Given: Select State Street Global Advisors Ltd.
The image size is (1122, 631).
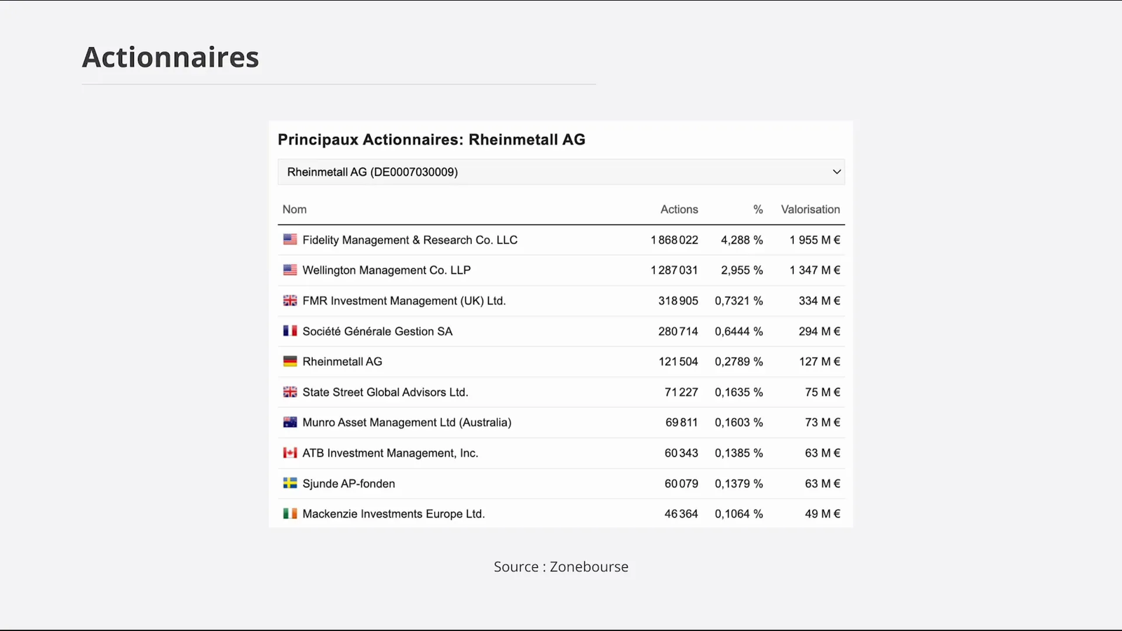Looking at the screenshot, I should pyautogui.click(x=385, y=392).
